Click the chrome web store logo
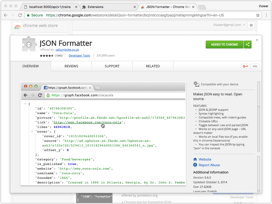The height and width of the screenshot is (204, 272). (x=18, y=26)
